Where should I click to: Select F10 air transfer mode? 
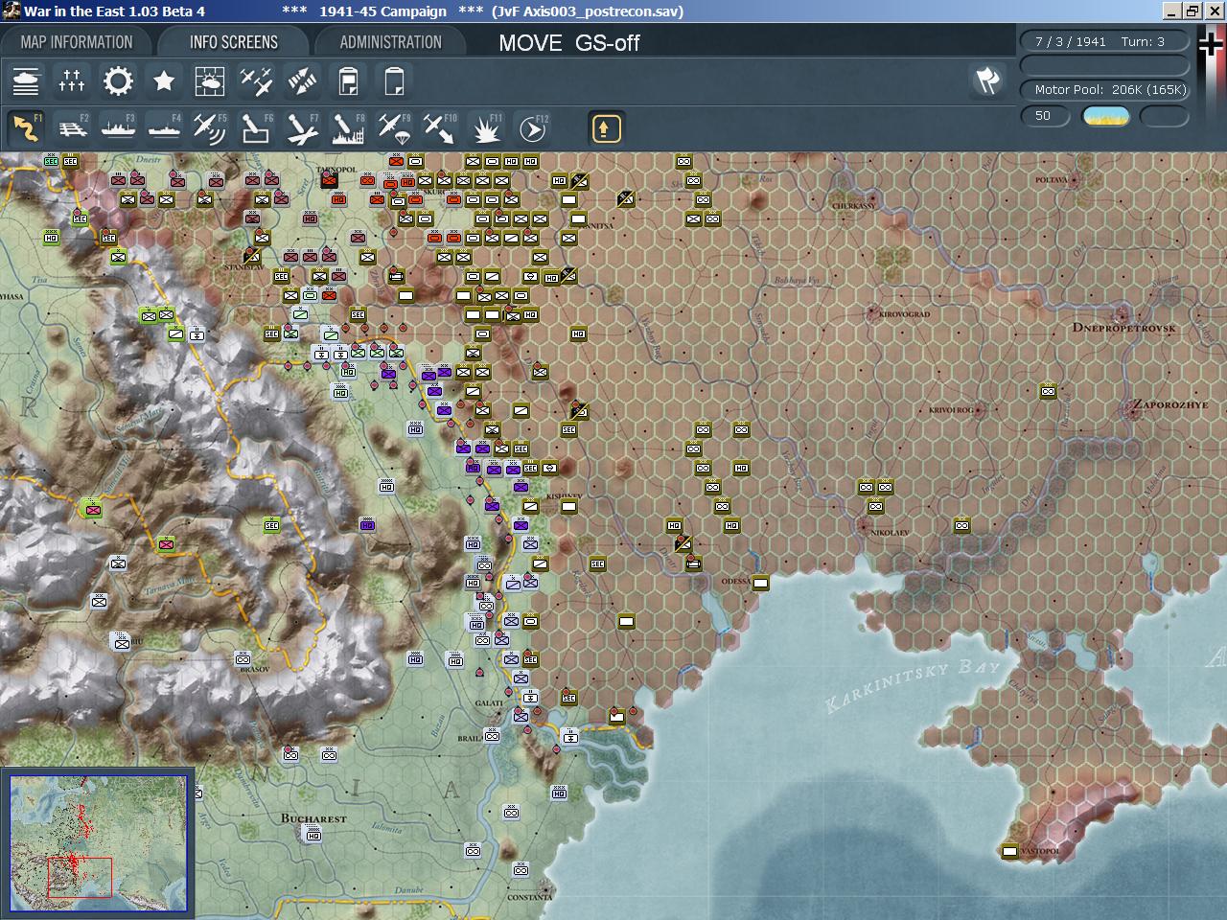pyautogui.click(x=440, y=128)
